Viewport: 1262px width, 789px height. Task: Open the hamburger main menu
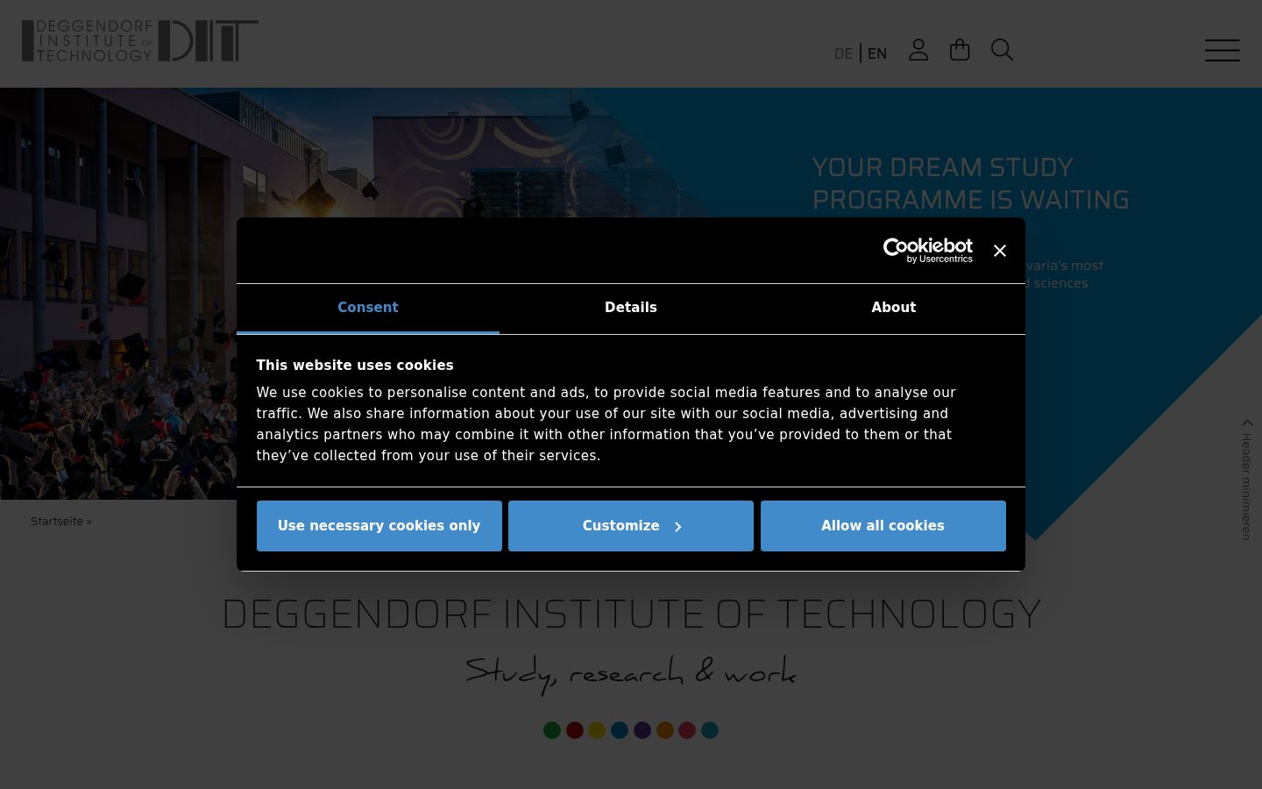tap(1222, 50)
